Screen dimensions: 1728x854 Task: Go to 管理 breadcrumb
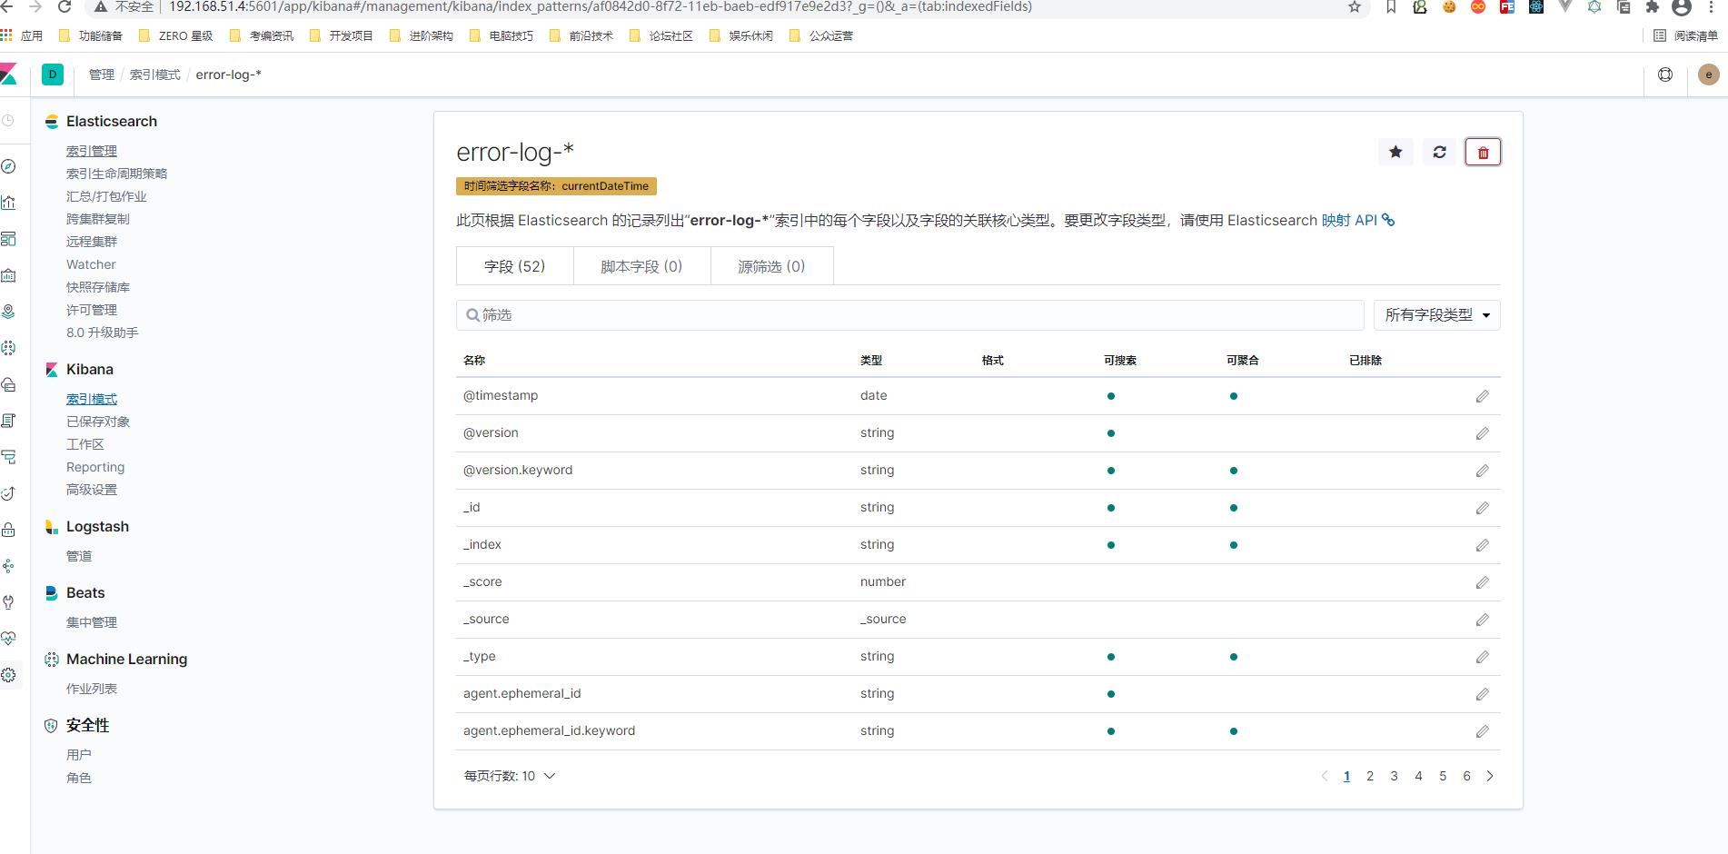tap(102, 74)
